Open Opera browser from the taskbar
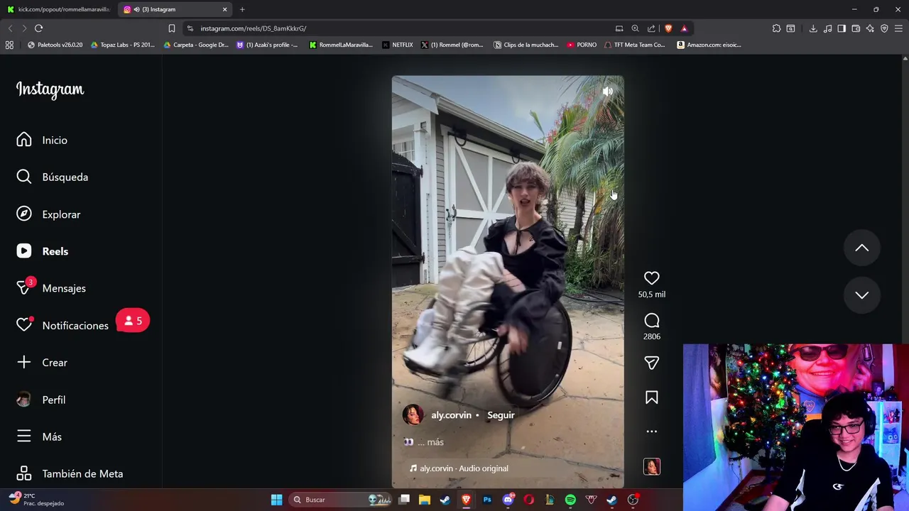Screen dimensions: 909x511 [x=528, y=500]
